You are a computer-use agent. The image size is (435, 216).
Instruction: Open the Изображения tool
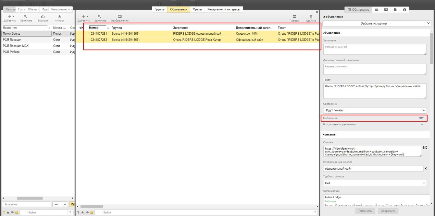[120, 18]
